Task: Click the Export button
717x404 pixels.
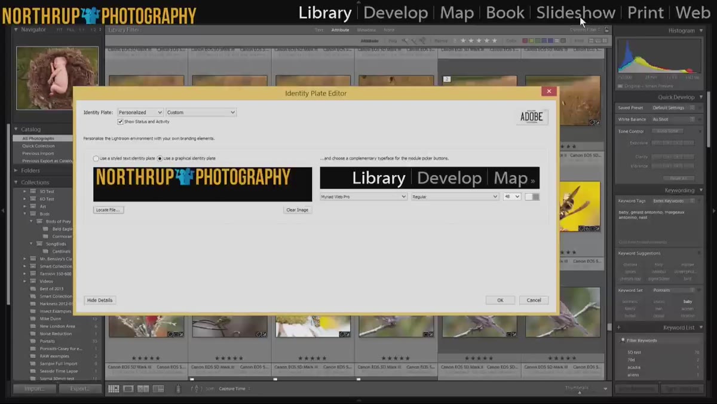Action: coord(80,388)
